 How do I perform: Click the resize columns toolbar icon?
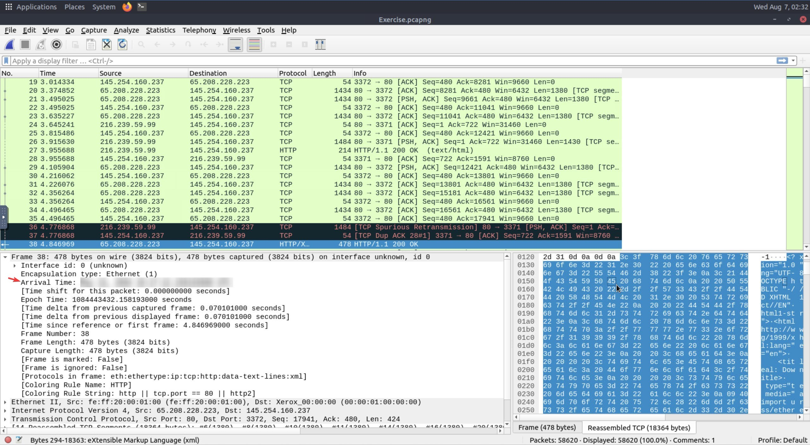click(x=320, y=45)
